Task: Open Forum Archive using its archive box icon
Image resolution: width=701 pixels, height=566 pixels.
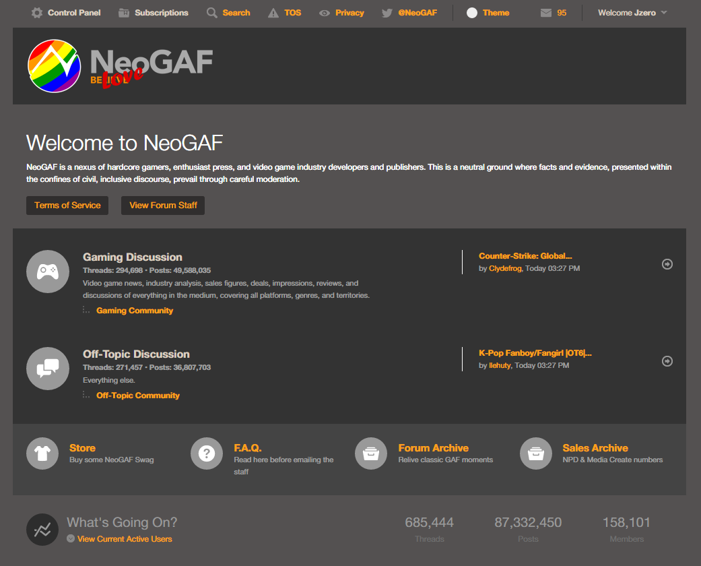Action: [x=371, y=453]
